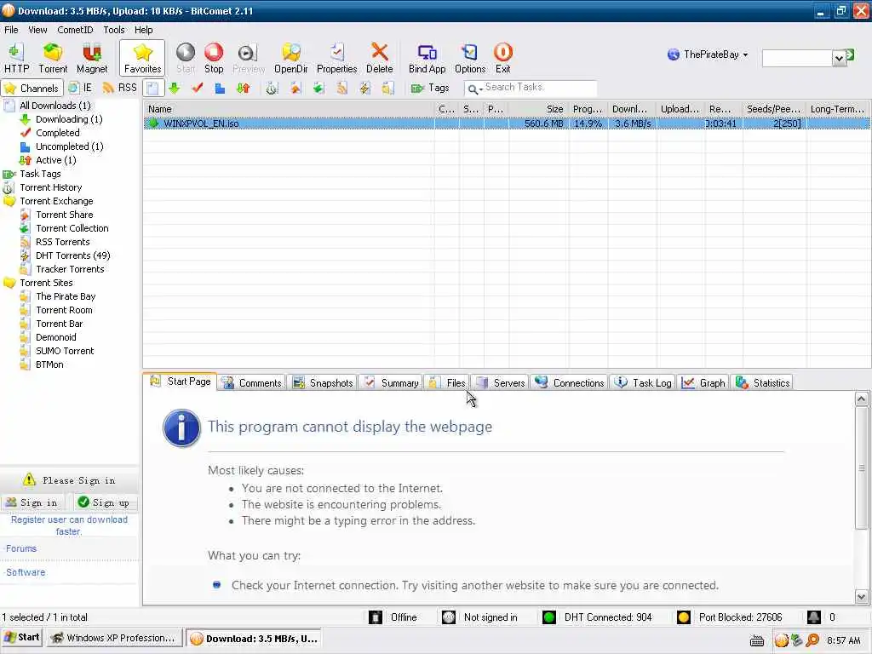Switch to the Connections tab
The width and height of the screenshot is (872, 654).
click(570, 382)
